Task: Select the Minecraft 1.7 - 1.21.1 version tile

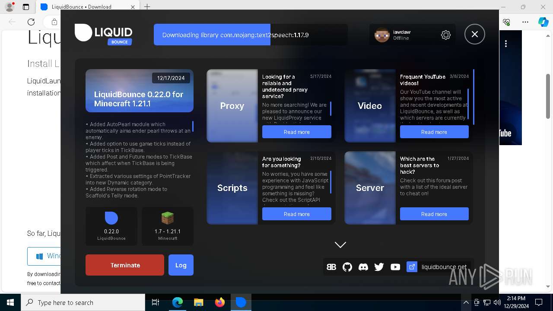Action: pyautogui.click(x=168, y=226)
